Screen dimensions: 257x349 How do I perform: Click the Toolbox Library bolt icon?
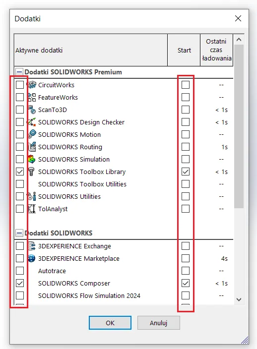31,172
